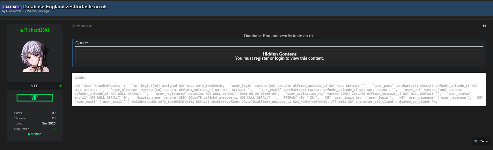Click the 'Quote:' header label
This screenshot has height=150, width=493.
click(x=82, y=43)
